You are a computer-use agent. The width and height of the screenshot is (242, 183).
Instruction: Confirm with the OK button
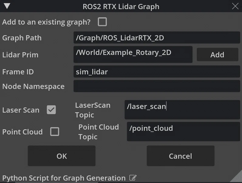[x=62, y=156]
